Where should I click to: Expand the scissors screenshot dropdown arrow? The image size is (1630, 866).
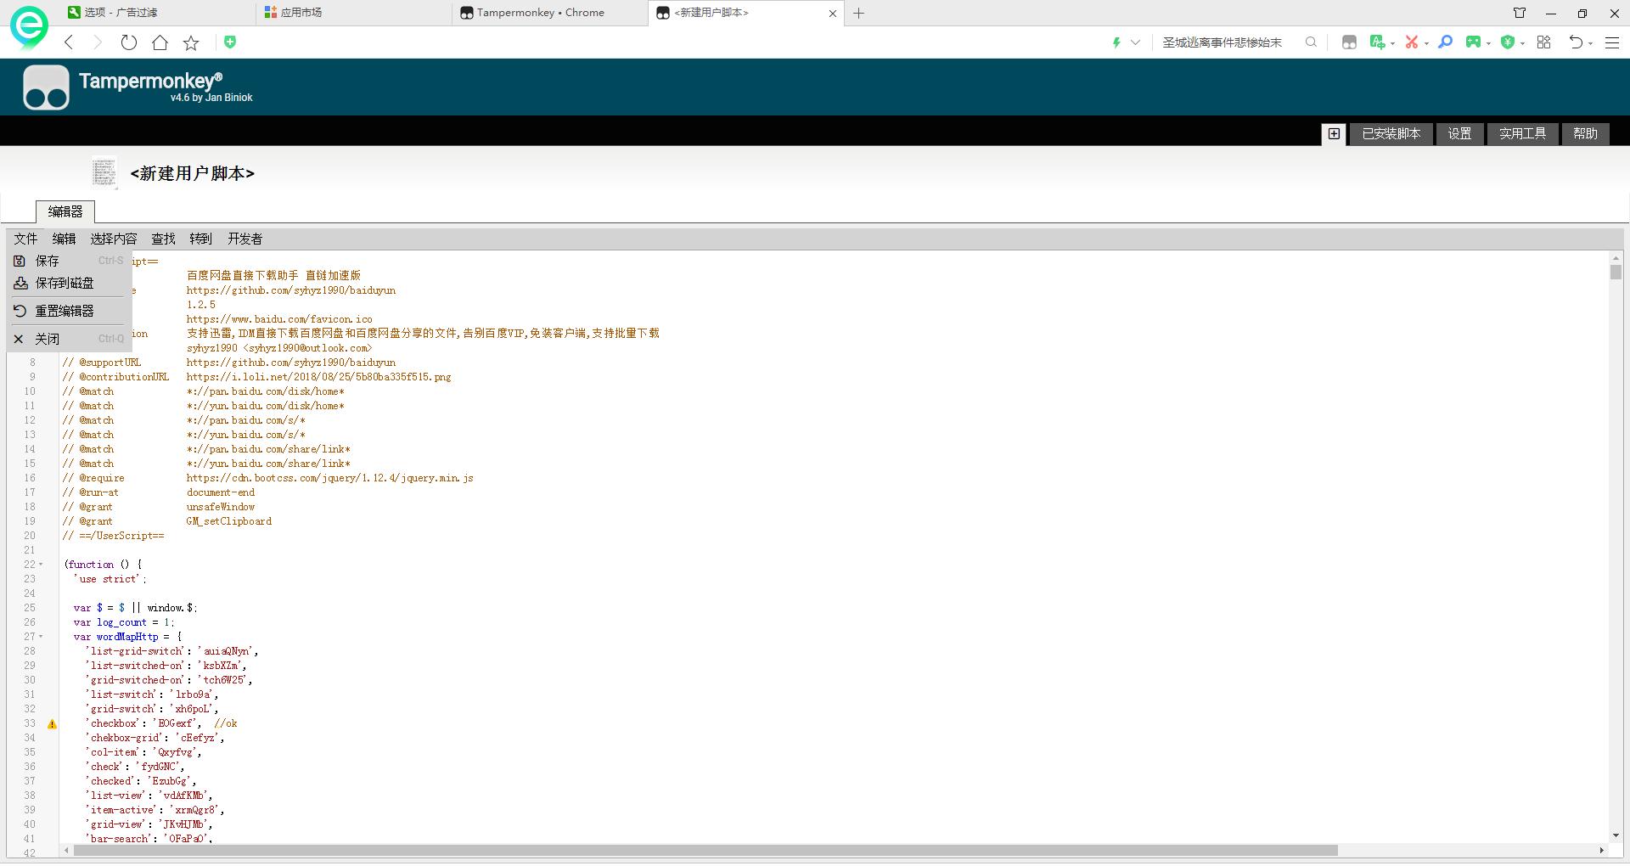(1426, 43)
